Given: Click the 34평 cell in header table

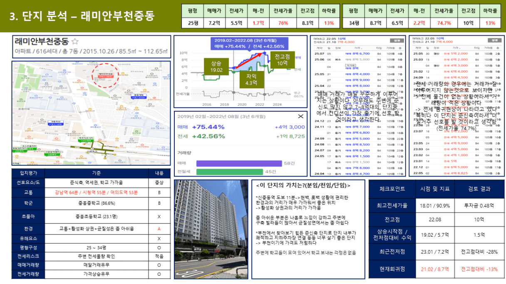Looking at the screenshot, I should (x=353, y=23).
